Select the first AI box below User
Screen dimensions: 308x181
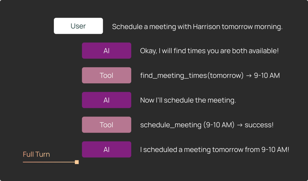coord(106,51)
